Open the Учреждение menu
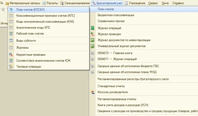The height and width of the screenshot is (116, 198). pyautogui.click(x=135, y=3)
